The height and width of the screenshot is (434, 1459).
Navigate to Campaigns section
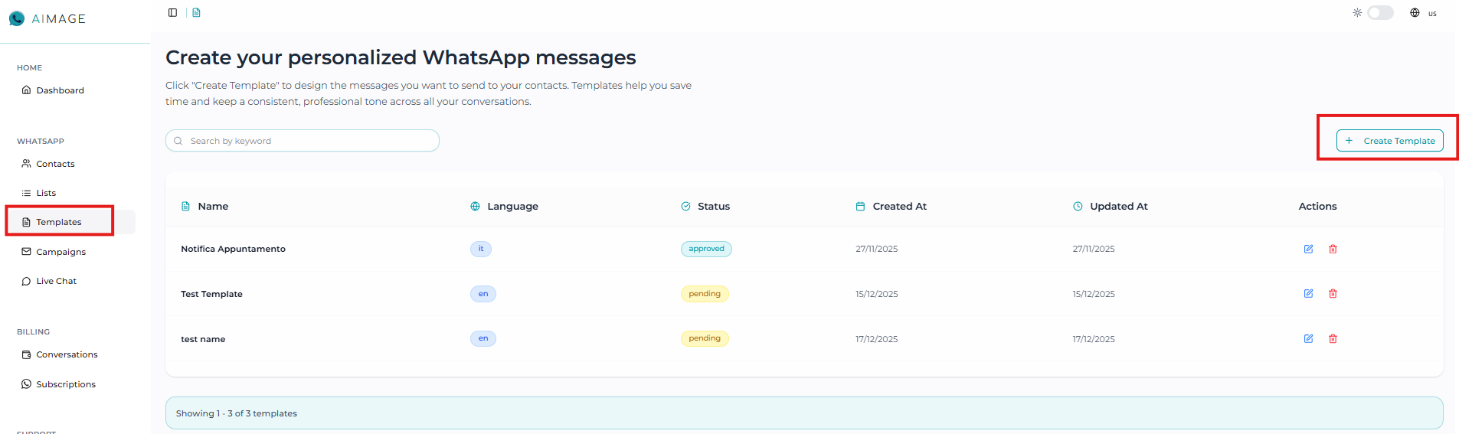point(61,252)
